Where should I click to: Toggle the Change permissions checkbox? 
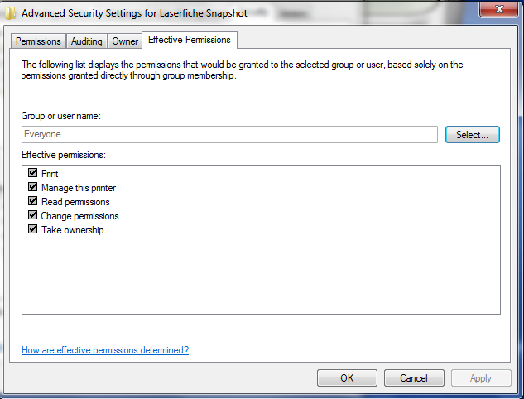coord(33,215)
